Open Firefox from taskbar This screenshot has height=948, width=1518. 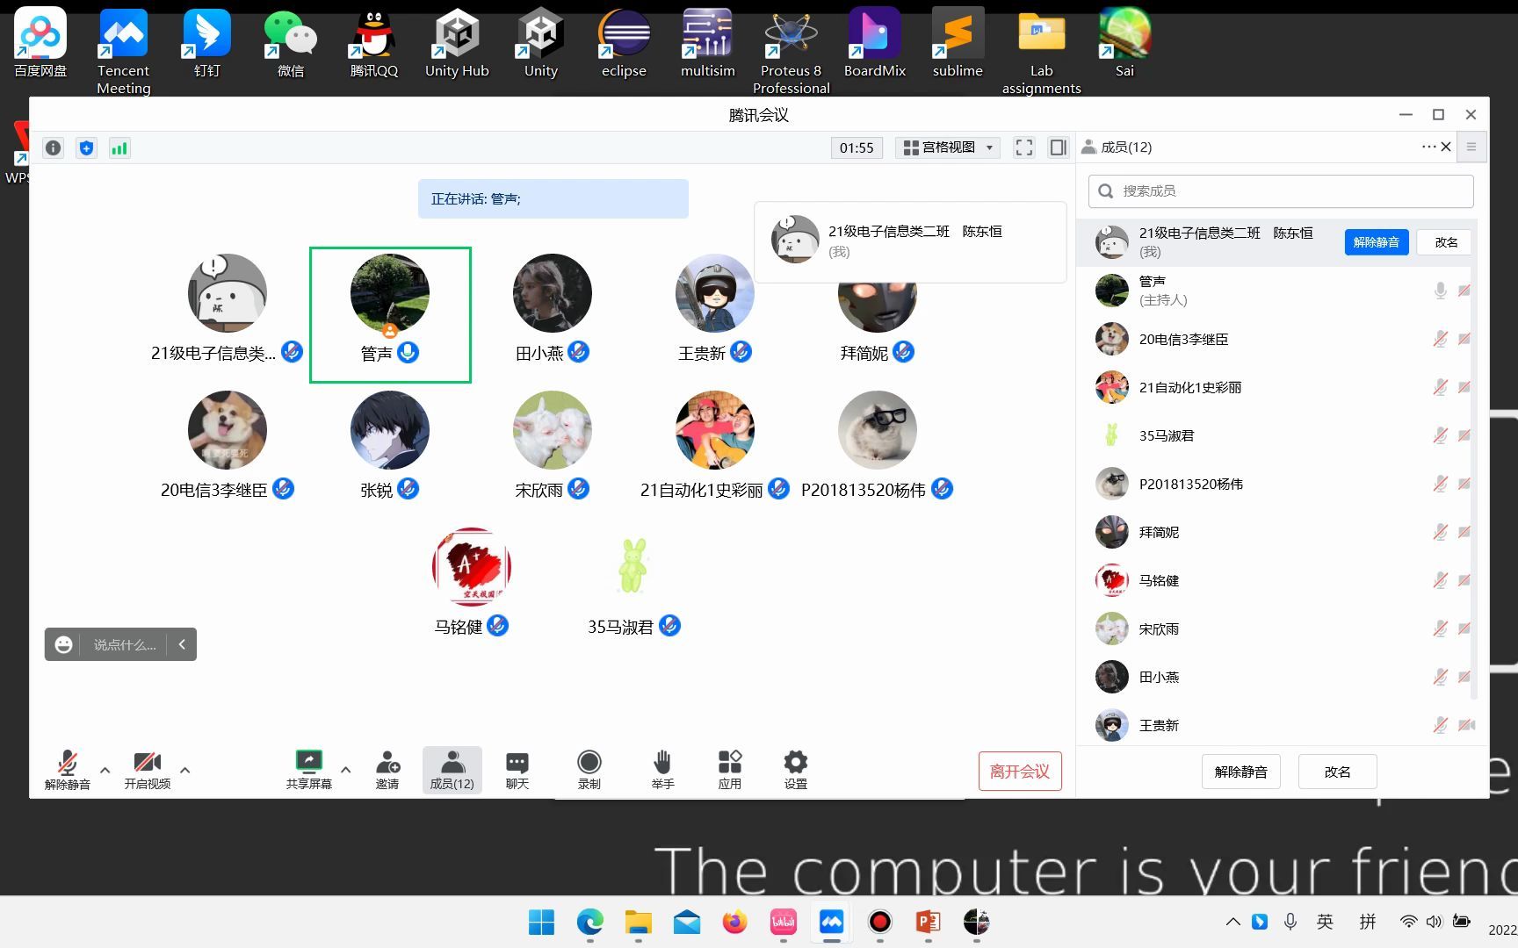tap(734, 922)
